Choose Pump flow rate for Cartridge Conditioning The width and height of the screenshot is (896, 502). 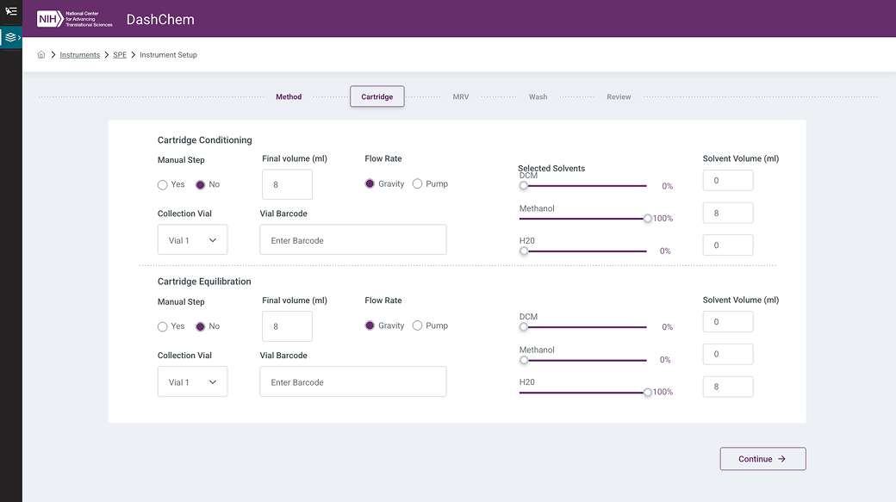[x=418, y=183]
